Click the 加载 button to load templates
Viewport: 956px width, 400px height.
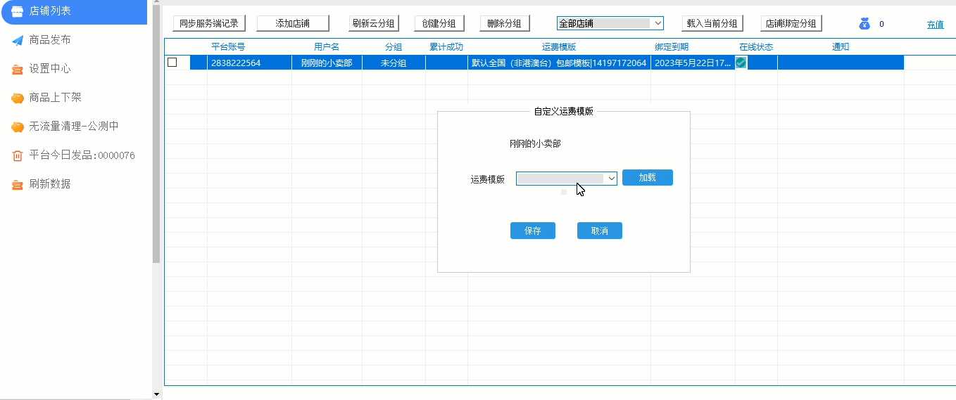[647, 178]
